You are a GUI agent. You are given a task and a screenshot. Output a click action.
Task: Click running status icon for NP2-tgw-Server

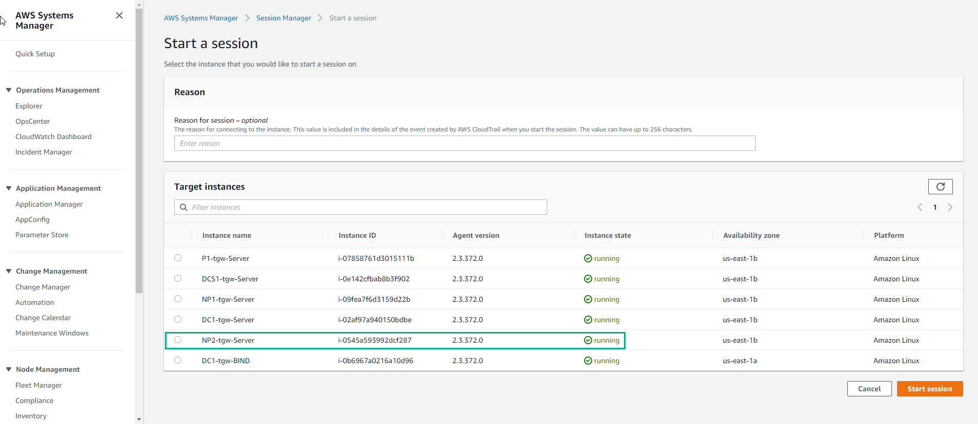(588, 340)
